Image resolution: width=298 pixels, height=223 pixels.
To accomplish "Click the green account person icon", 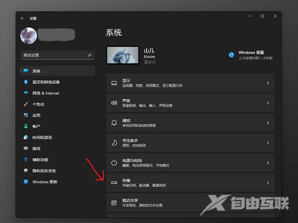I will [26, 126].
